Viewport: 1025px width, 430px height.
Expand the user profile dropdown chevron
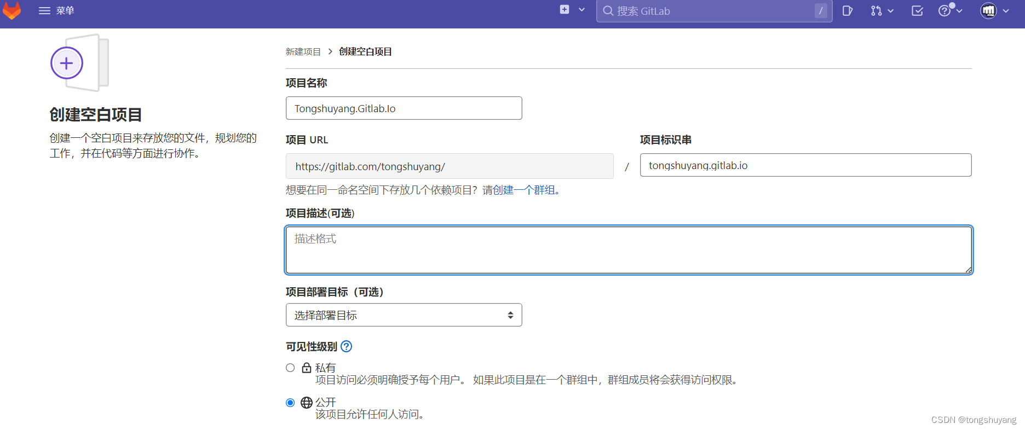pyautogui.click(x=1006, y=11)
